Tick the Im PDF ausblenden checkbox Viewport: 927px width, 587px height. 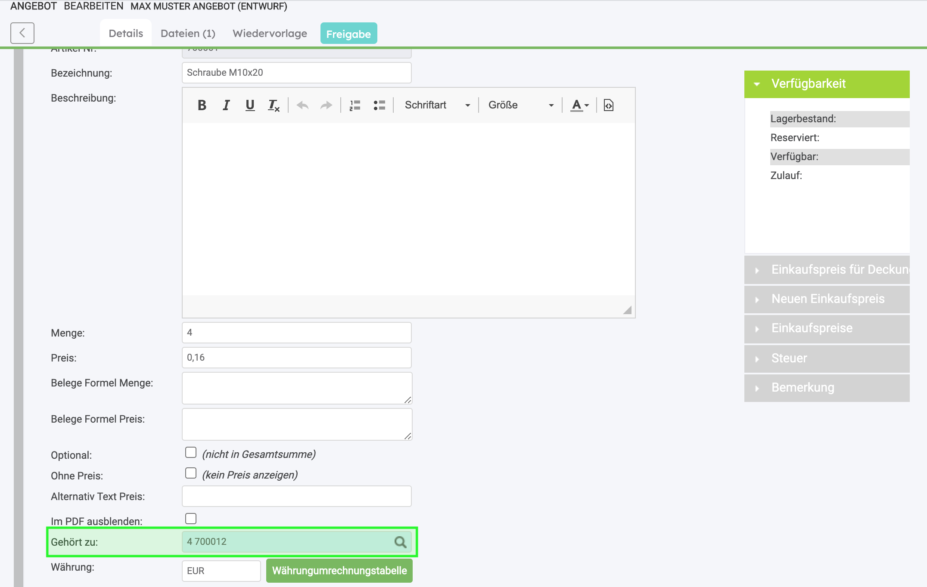tap(191, 519)
